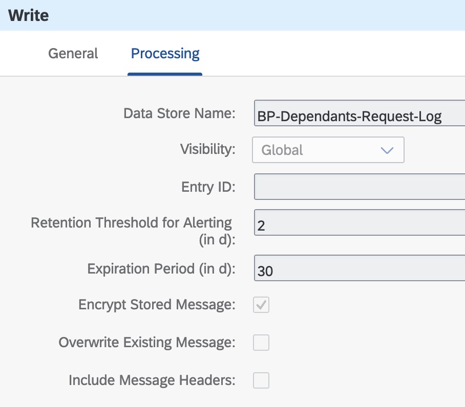The width and height of the screenshot is (465, 407).
Task: Click the Retention Threshold for Alerting label
Action: tap(133, 231)
